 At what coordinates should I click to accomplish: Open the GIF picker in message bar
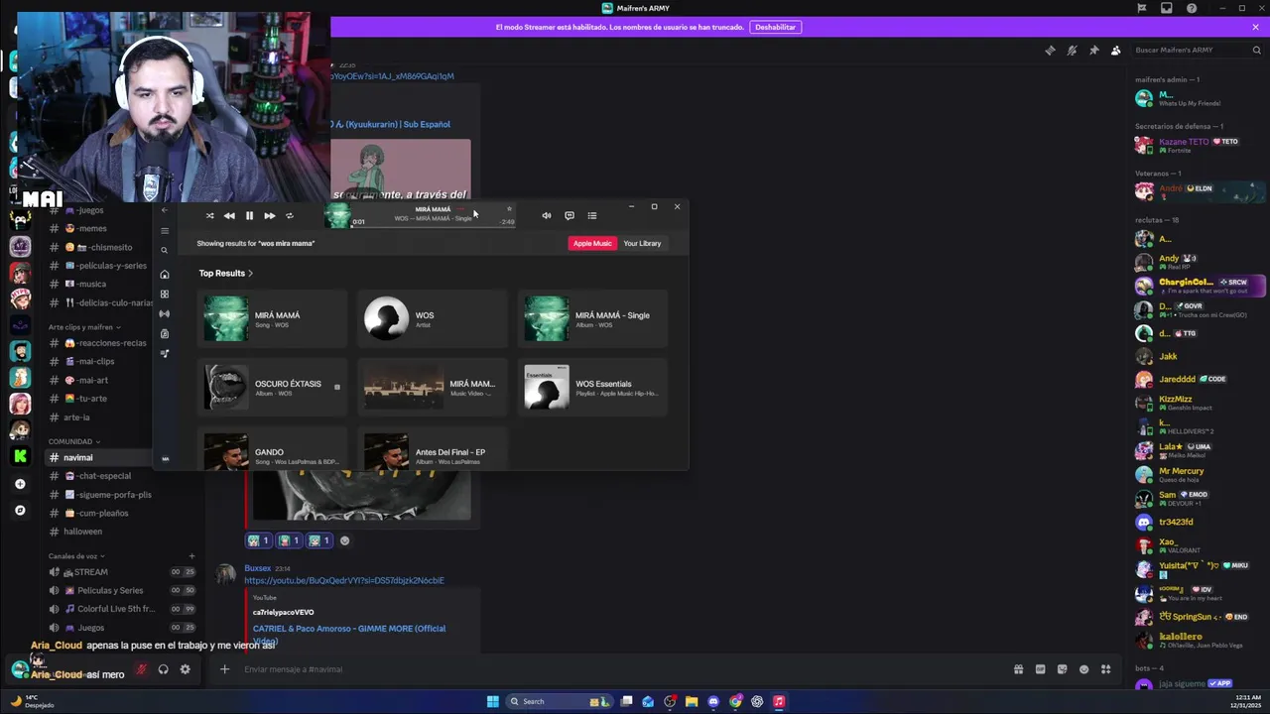point(1040,669)
